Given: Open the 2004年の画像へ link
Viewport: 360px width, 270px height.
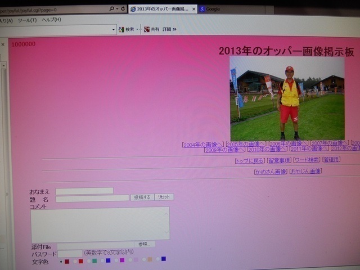Looking at the screenshot, I should click(202, 145).
